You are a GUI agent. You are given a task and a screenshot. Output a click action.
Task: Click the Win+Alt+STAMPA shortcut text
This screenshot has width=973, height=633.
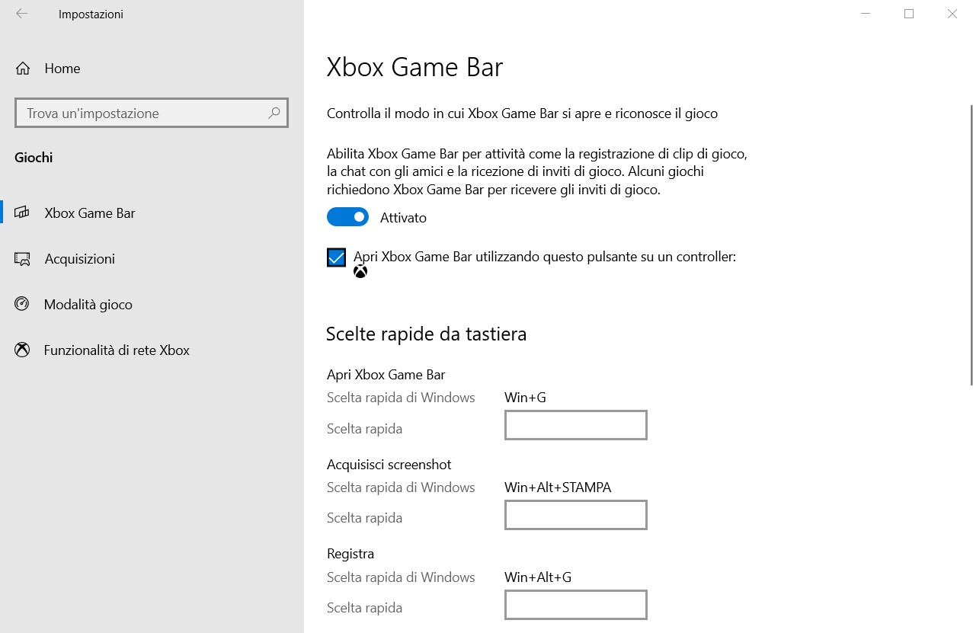[558, 487]
